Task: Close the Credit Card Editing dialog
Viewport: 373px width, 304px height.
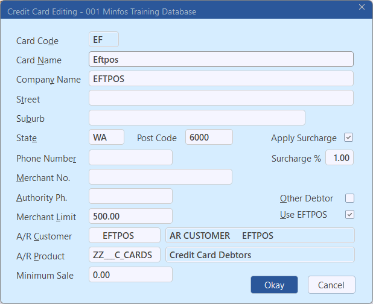Action: 362,7
